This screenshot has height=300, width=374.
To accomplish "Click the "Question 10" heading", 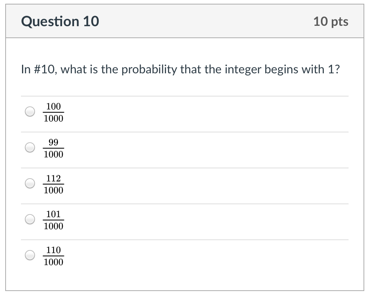I will pyautogui.click(x=60, y=21).
